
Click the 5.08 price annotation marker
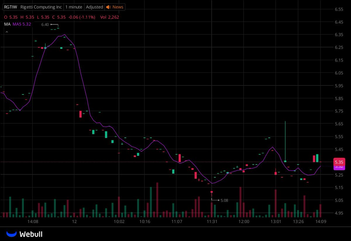click(224, 200)
